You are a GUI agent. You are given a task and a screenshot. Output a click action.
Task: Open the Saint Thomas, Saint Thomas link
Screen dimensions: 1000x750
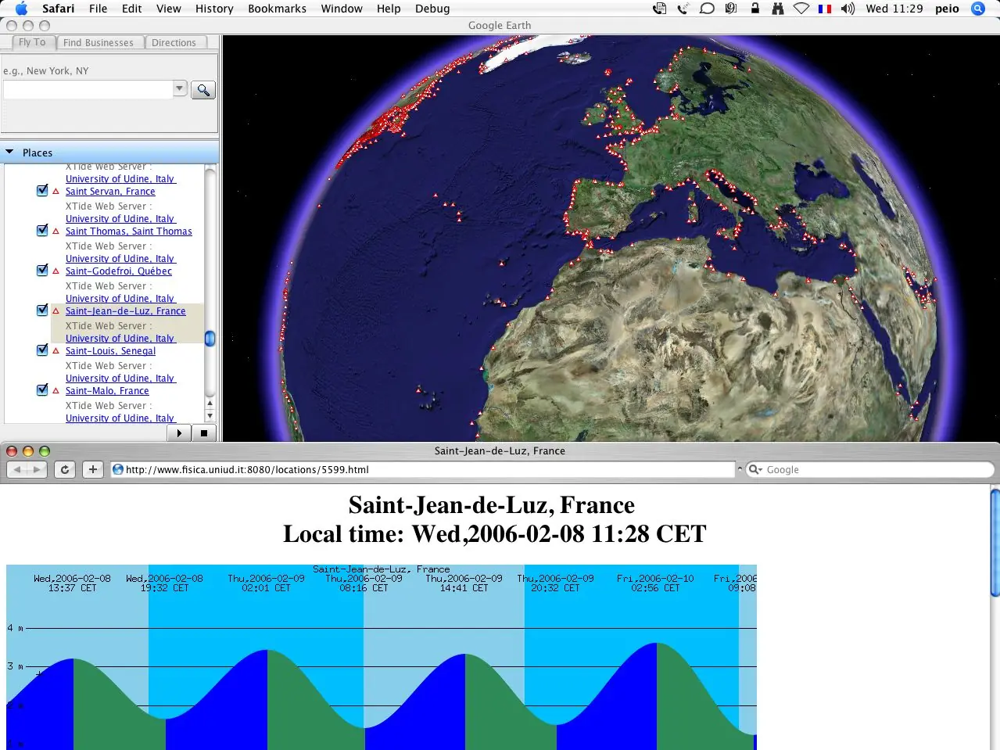pos(129,231)
